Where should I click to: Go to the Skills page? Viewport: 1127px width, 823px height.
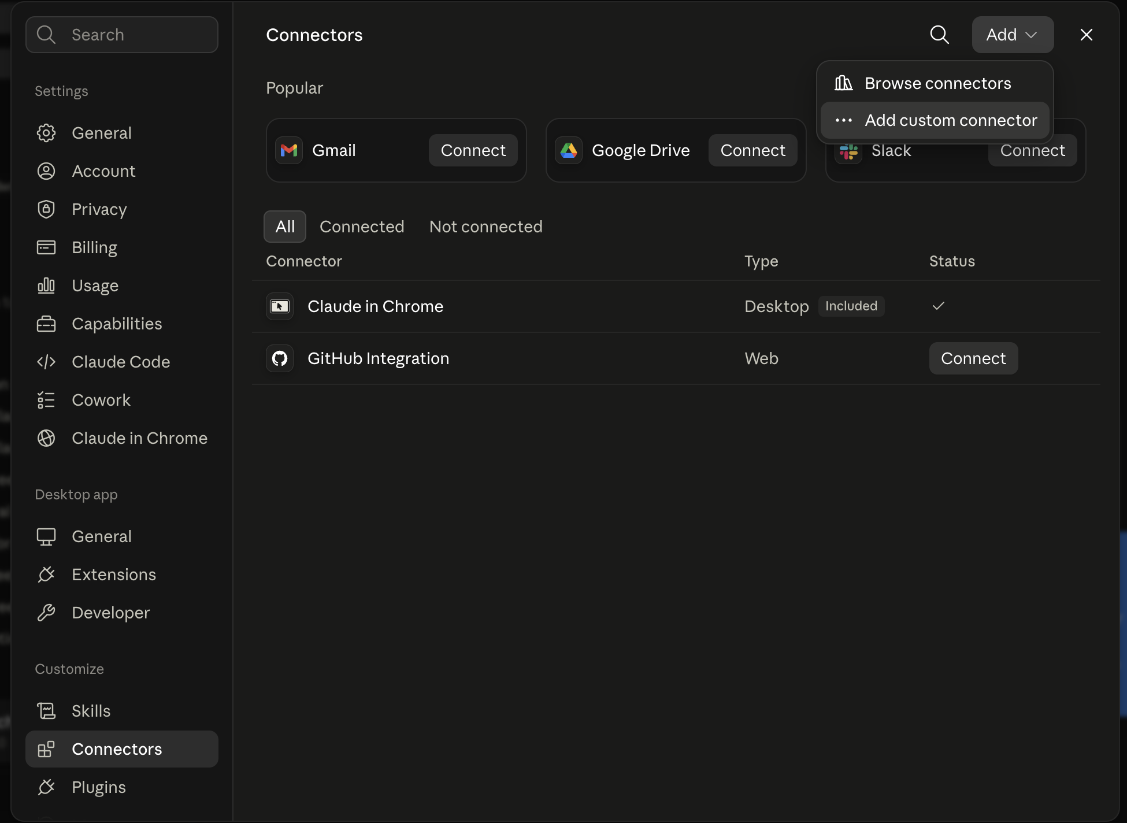(122, 711)
